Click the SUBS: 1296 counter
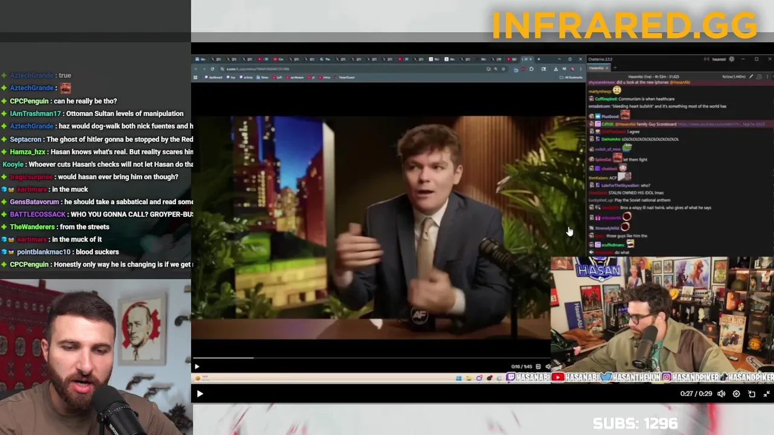This screenshot has height=435, width=774. pyautogui.click(x=635, y=424)
